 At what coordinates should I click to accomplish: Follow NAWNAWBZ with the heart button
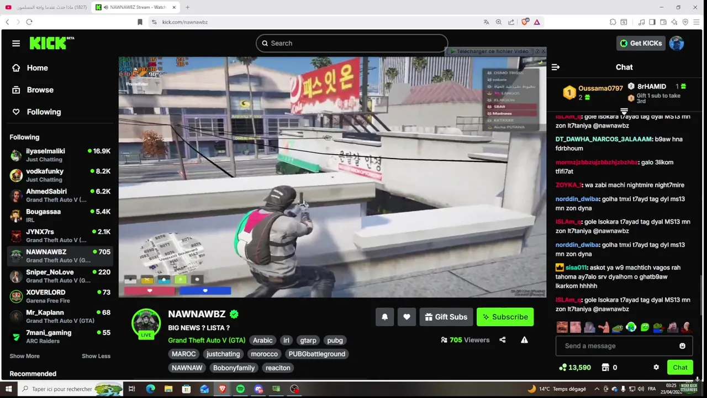click(407, 317)
